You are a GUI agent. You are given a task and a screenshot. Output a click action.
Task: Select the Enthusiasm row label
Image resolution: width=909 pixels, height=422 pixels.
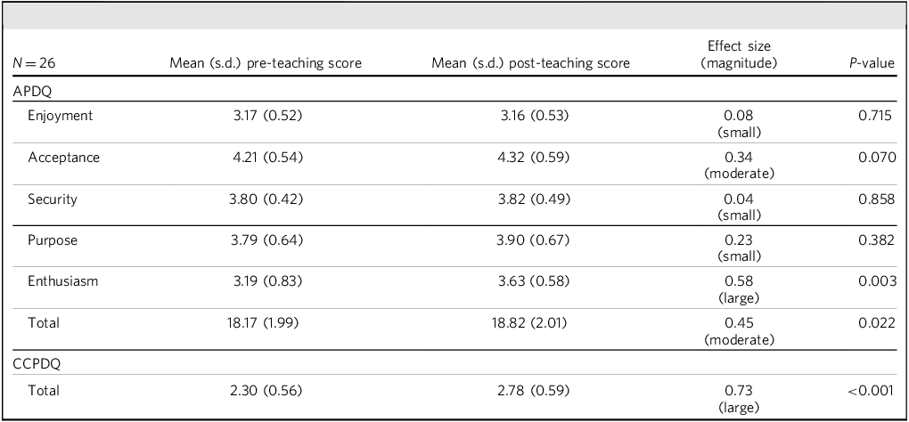(x=62, y=281)
